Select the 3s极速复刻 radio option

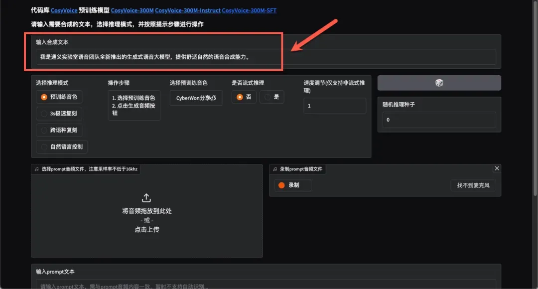44,114
